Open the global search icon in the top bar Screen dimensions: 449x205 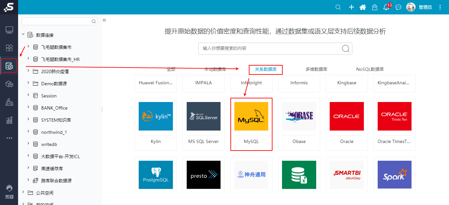coord(338,7)
